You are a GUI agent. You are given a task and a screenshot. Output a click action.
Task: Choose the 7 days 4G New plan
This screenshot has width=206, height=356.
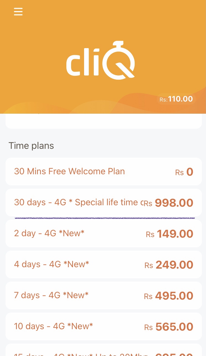(x=104, y=295)
